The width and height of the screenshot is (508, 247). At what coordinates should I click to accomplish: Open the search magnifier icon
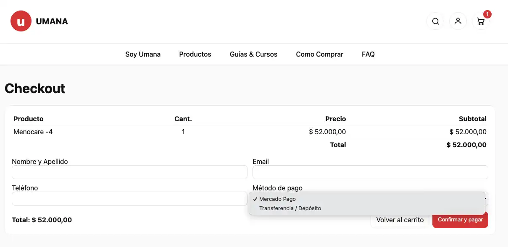point(435,21)
